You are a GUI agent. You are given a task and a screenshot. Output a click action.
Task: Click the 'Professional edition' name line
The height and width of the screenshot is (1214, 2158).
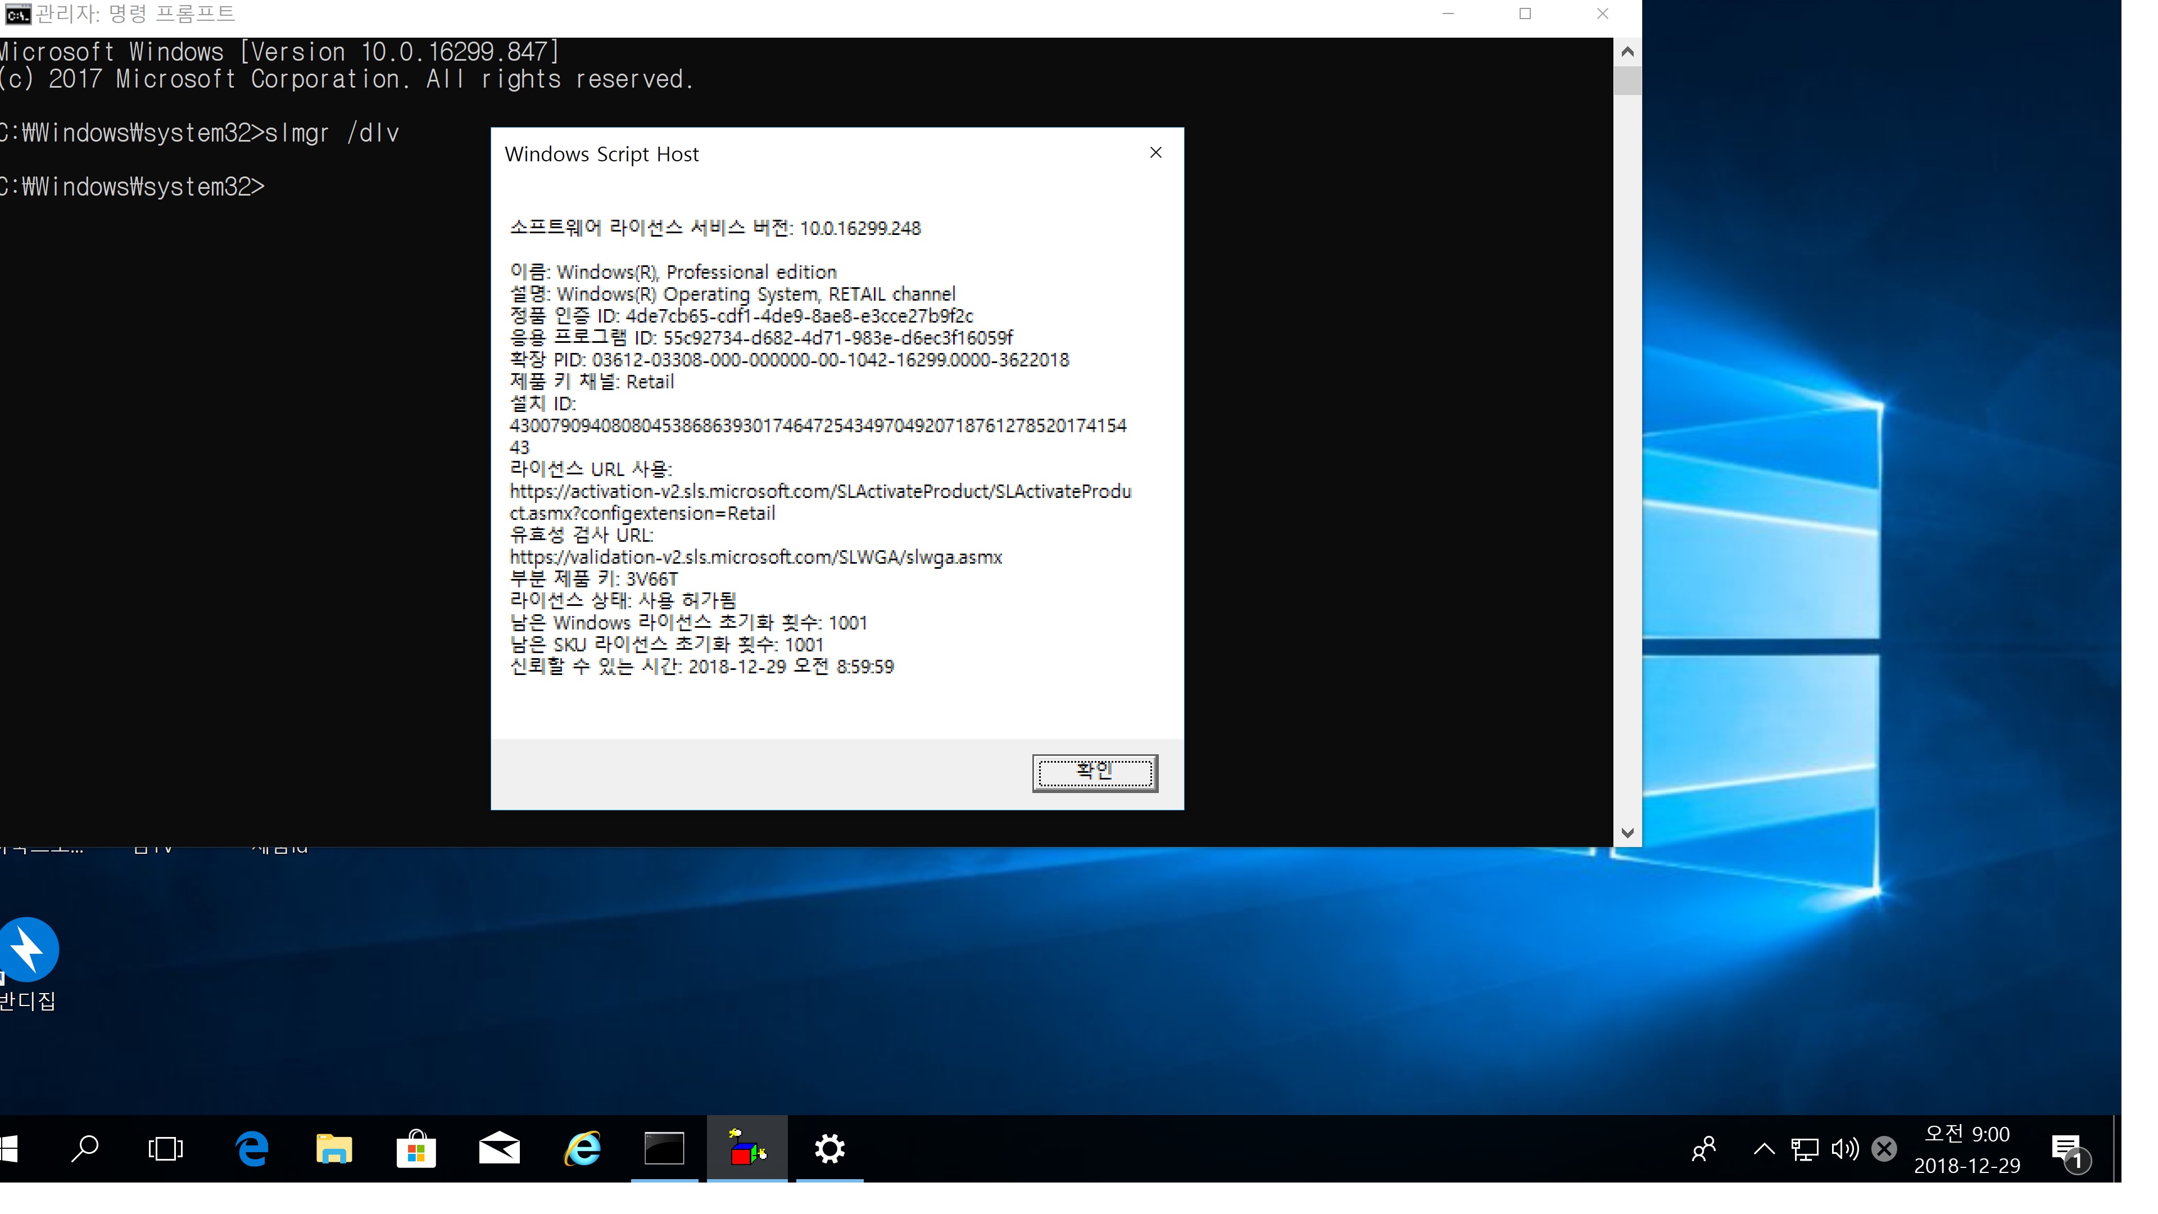pos(673,272)
